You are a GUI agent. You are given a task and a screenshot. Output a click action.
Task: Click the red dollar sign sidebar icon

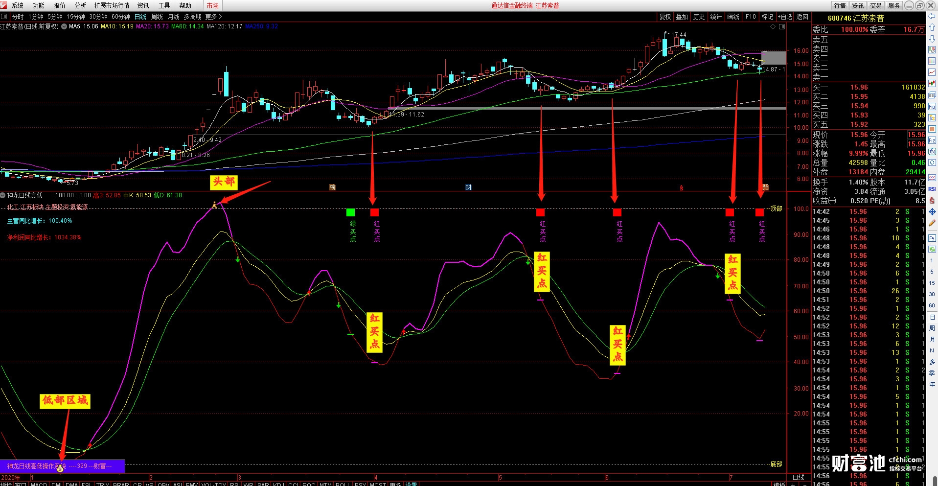click(932, 200)
